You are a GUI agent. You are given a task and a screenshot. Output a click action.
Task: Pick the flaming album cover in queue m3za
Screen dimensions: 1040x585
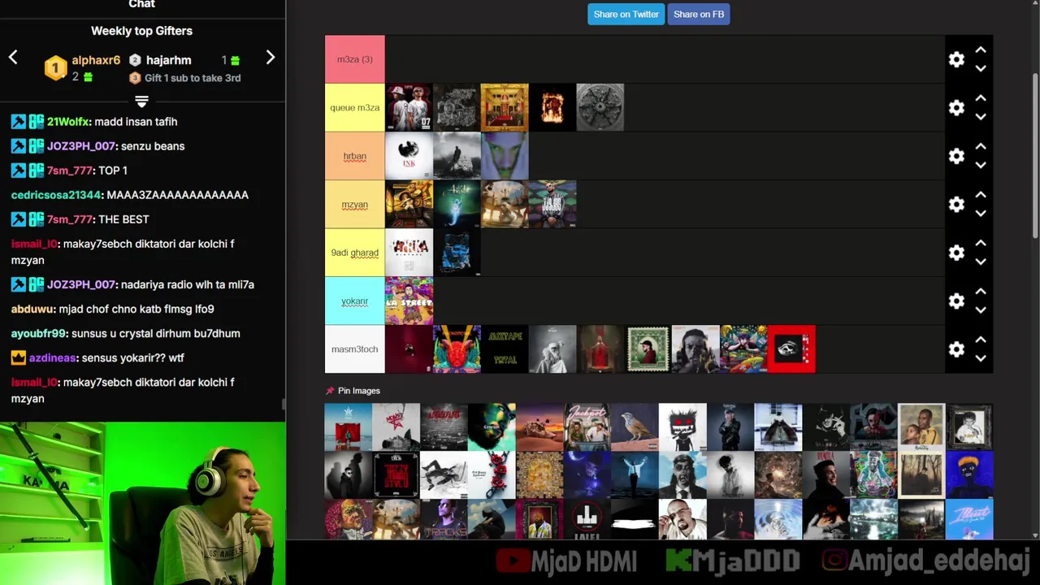[552, 107]
